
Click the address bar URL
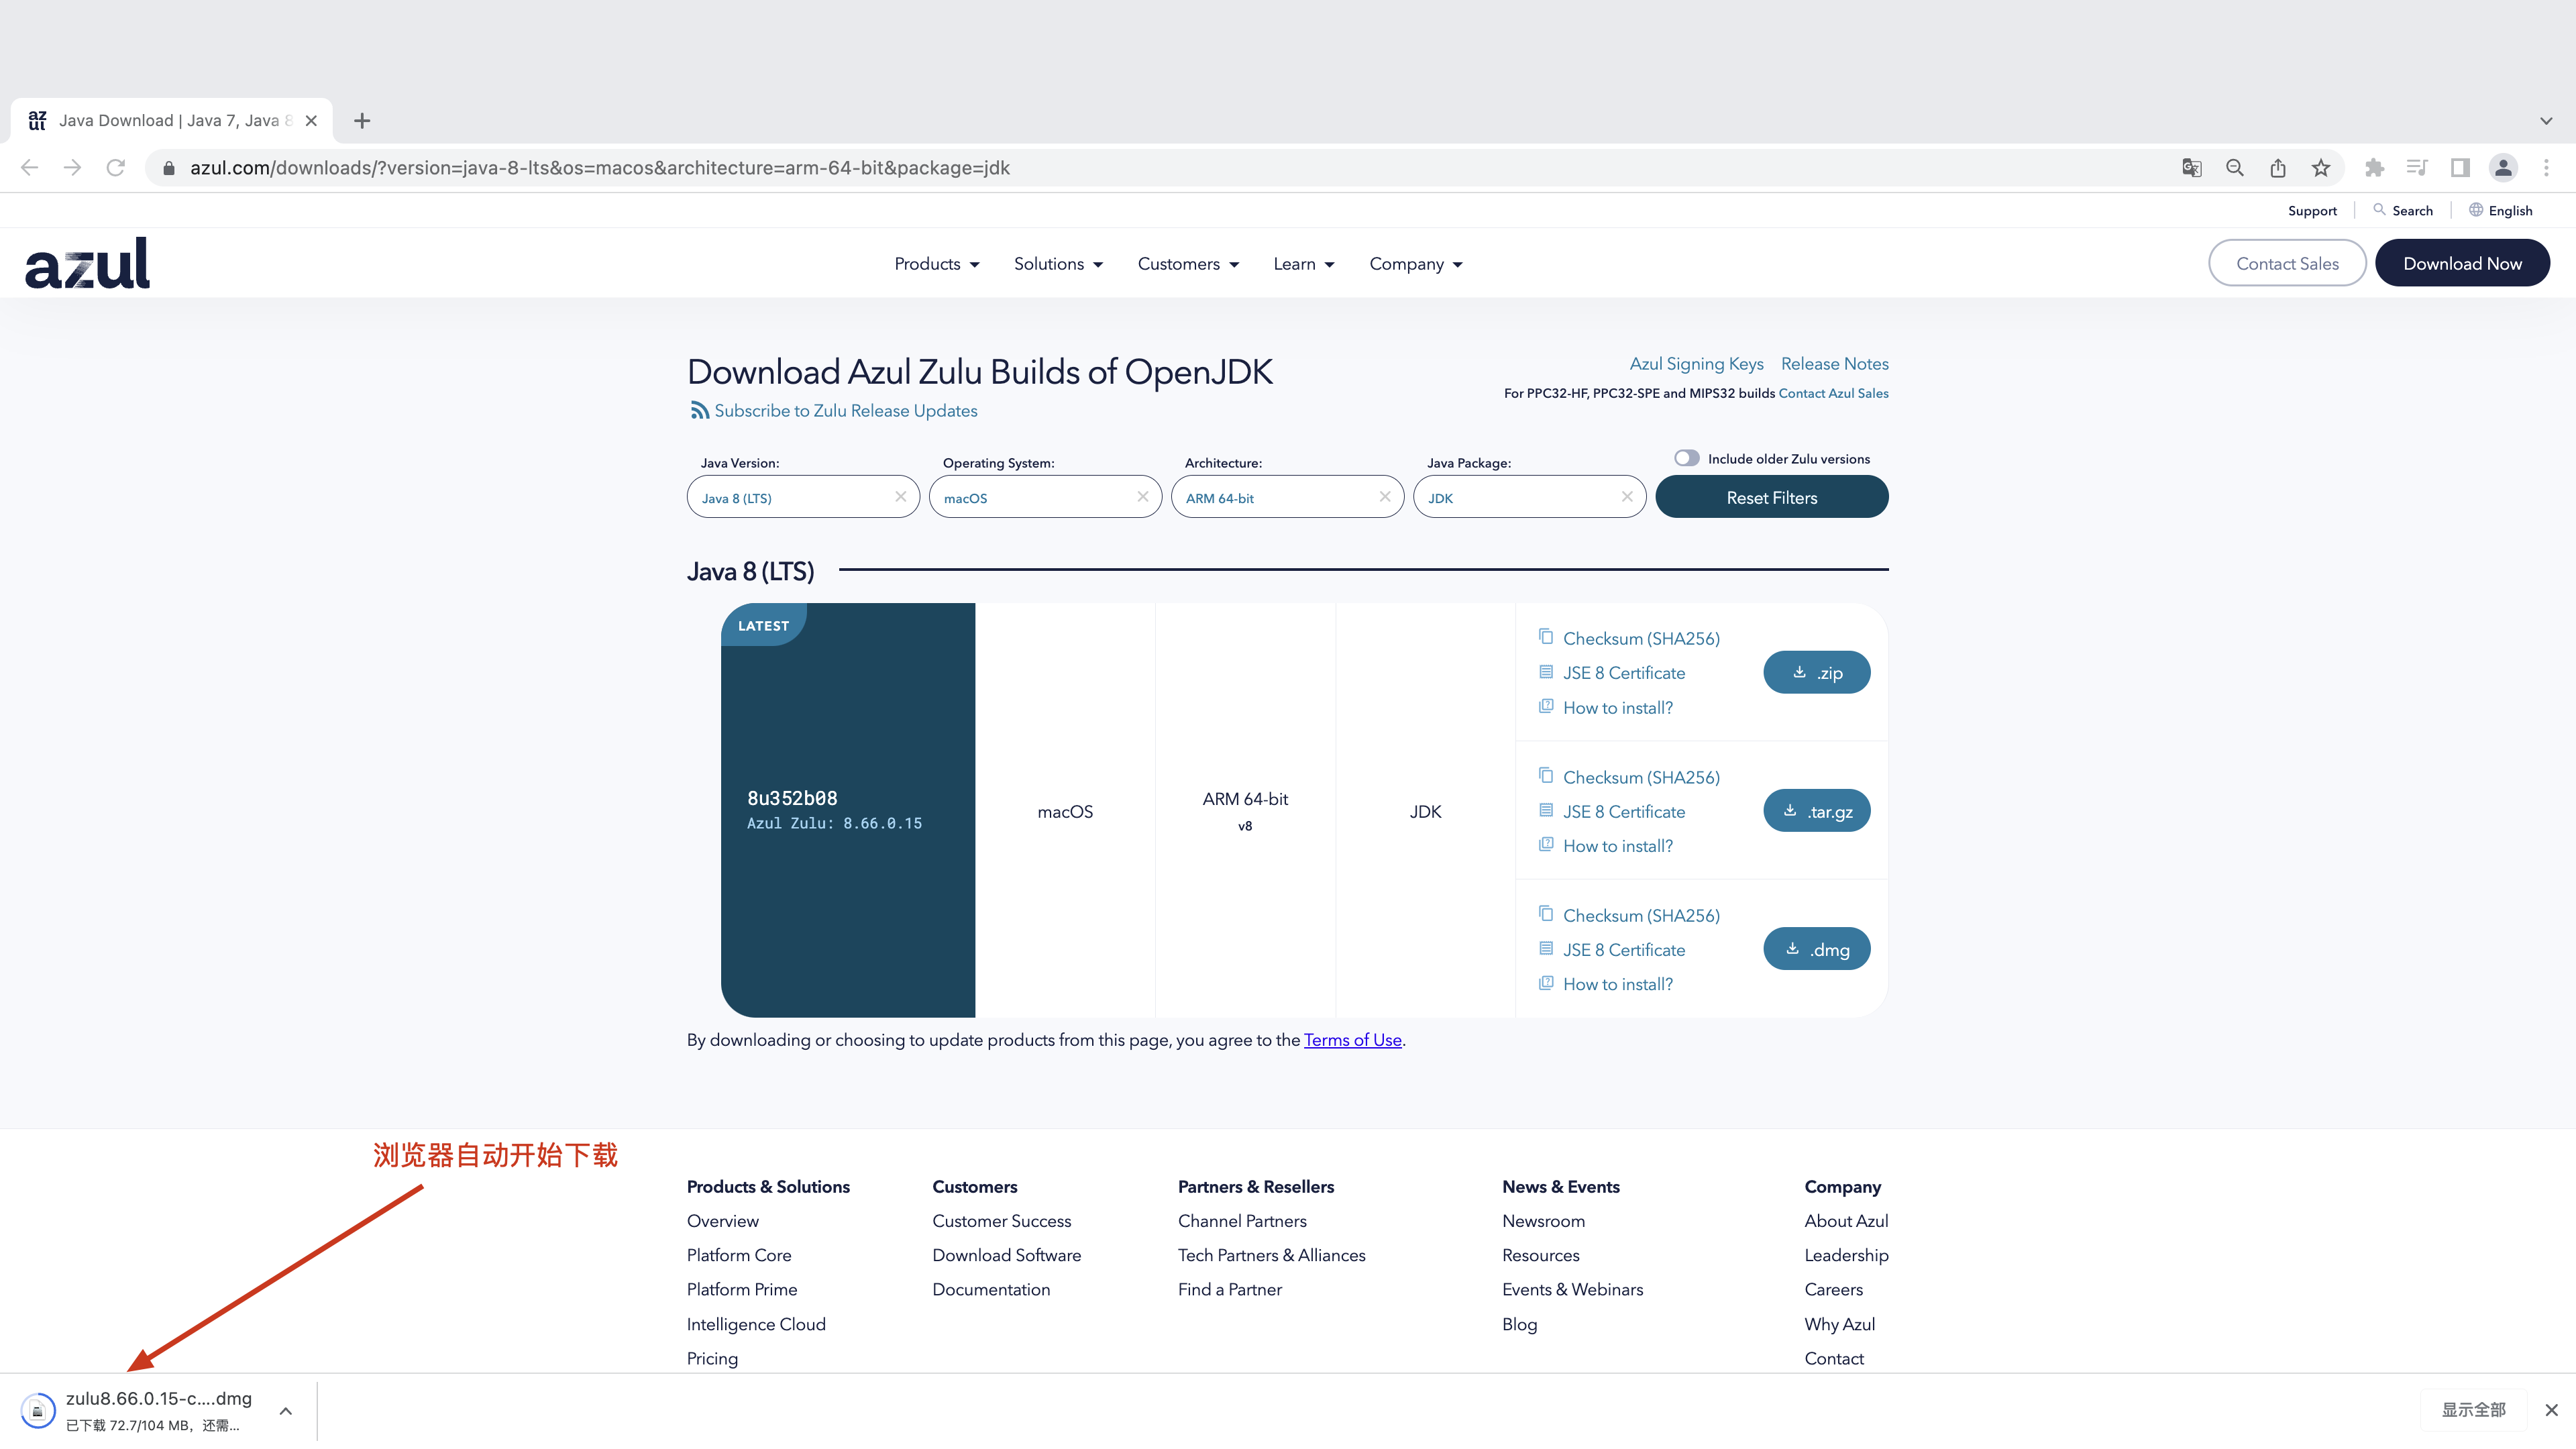click(x=600, y=168)
